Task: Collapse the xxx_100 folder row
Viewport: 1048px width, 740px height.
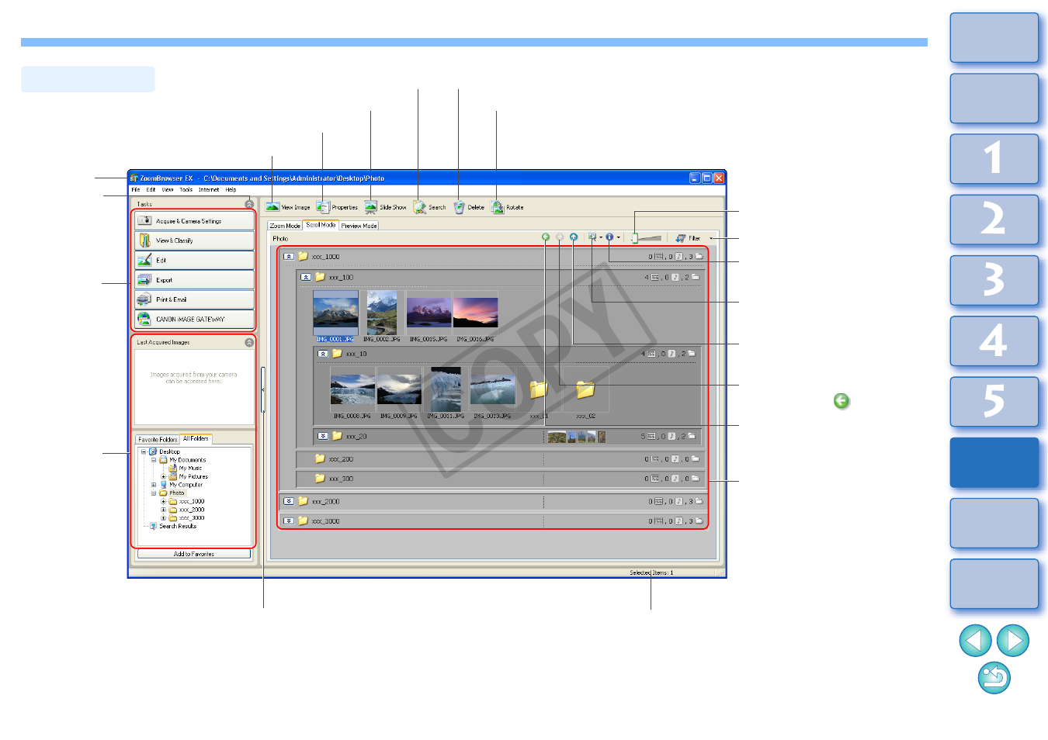Action: (306, 277)
